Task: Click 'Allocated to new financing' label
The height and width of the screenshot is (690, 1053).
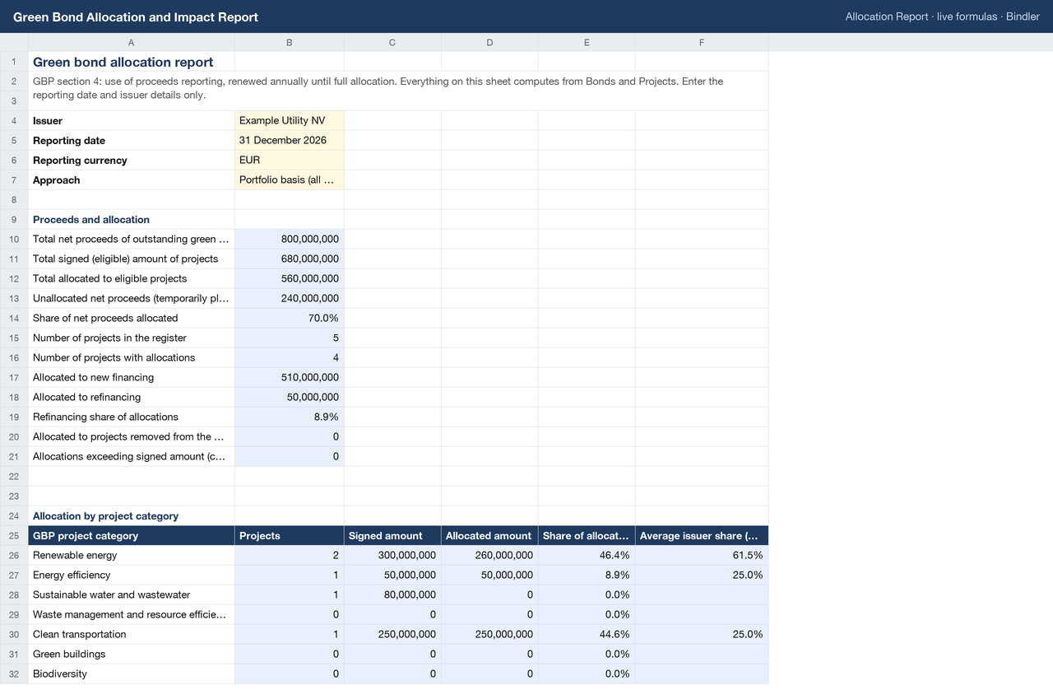Action: click(132, 378)
